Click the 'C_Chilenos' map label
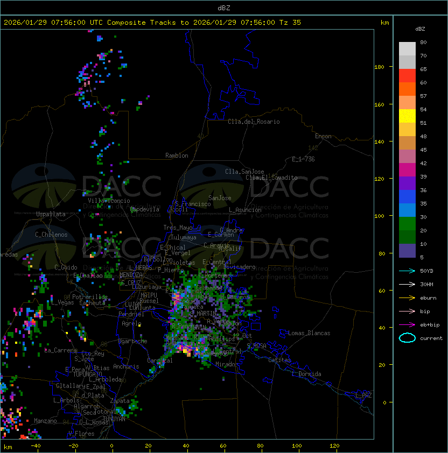 [51, 235]
